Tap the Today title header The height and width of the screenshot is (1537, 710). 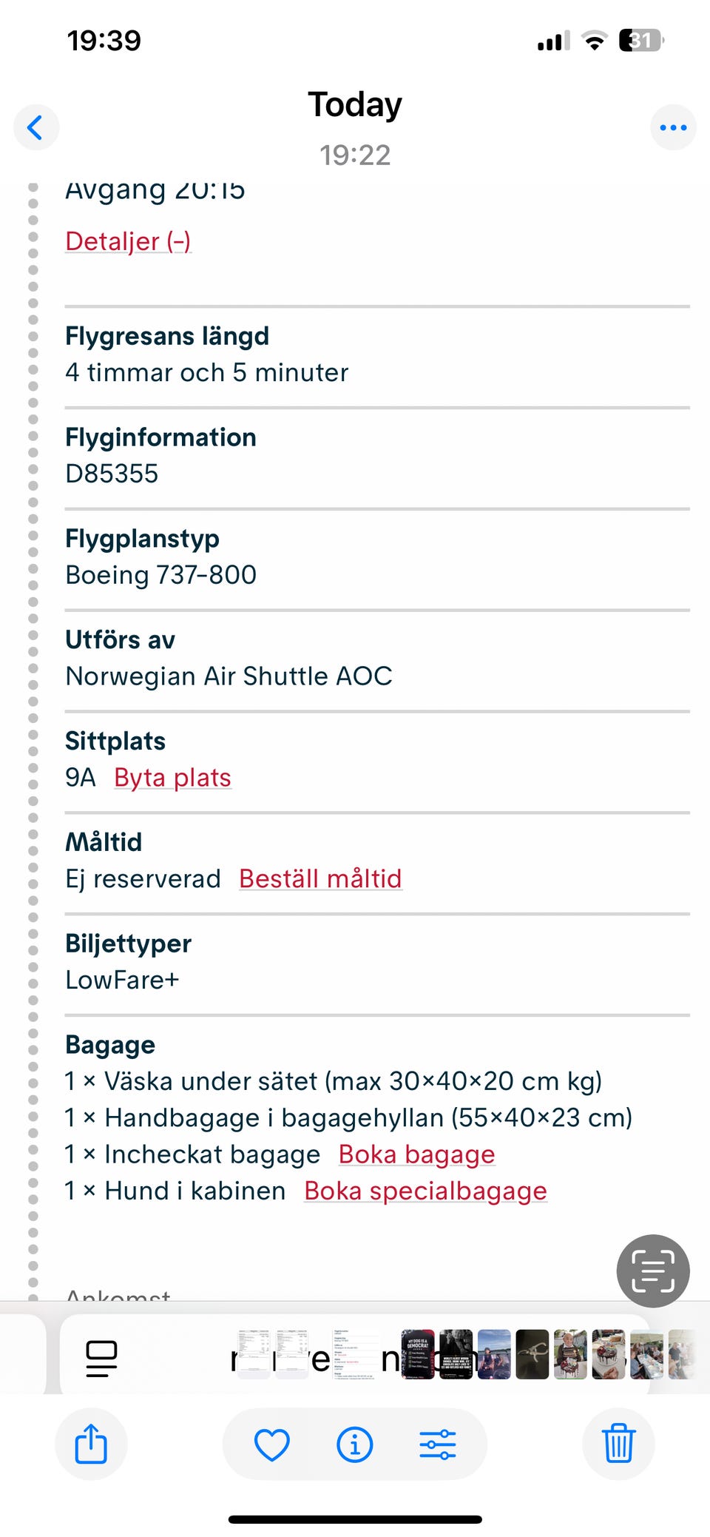pos(355,104)
